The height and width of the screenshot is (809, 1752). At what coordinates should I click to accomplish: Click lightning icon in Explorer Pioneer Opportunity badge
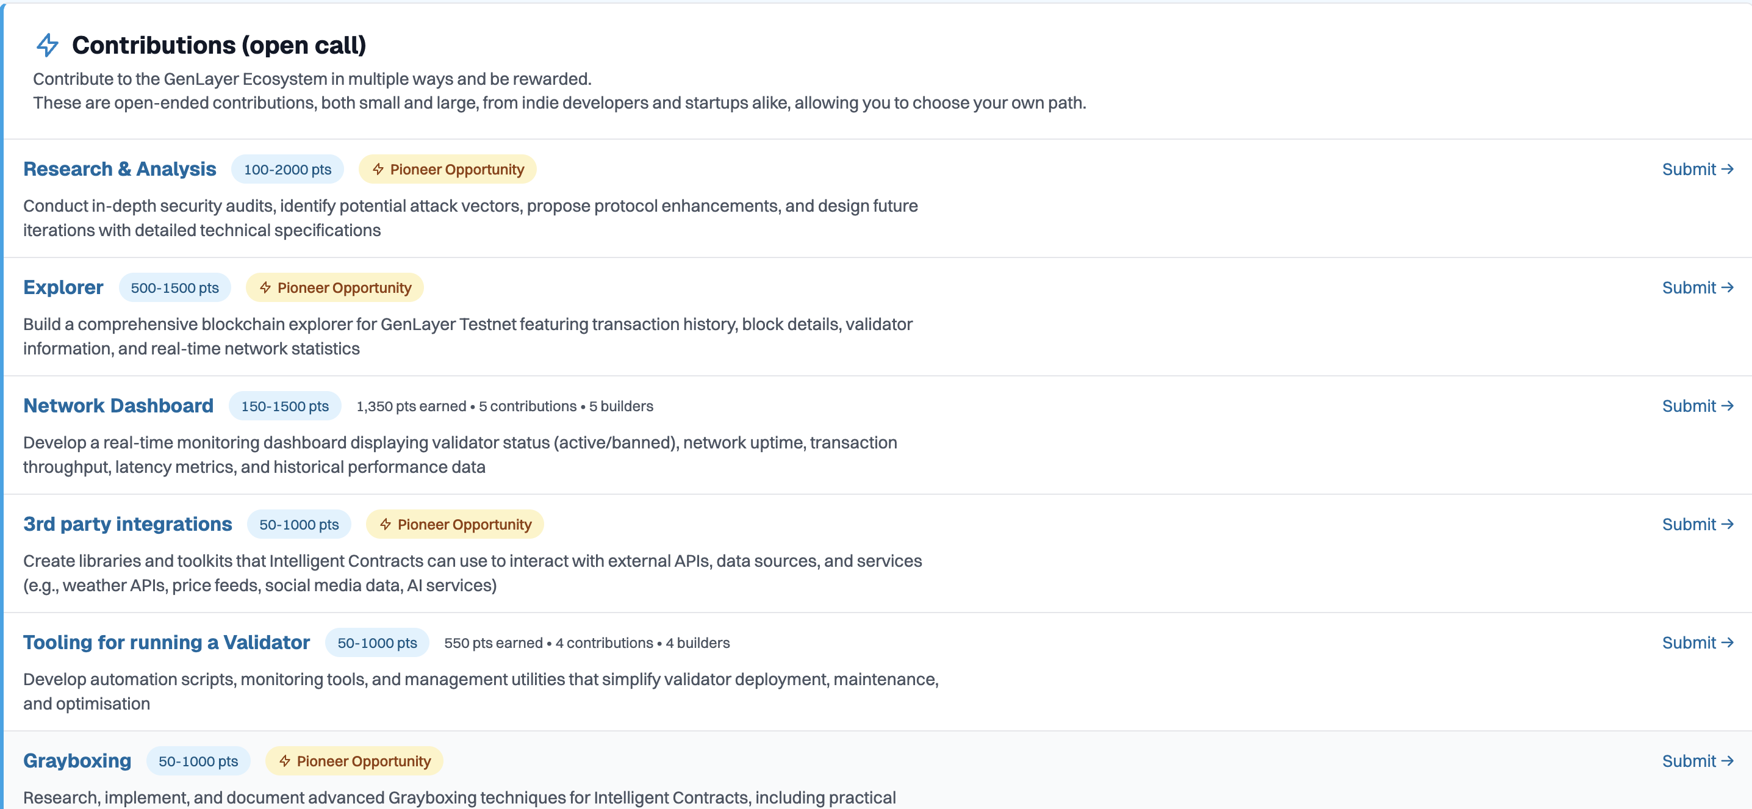coord(265,288)
